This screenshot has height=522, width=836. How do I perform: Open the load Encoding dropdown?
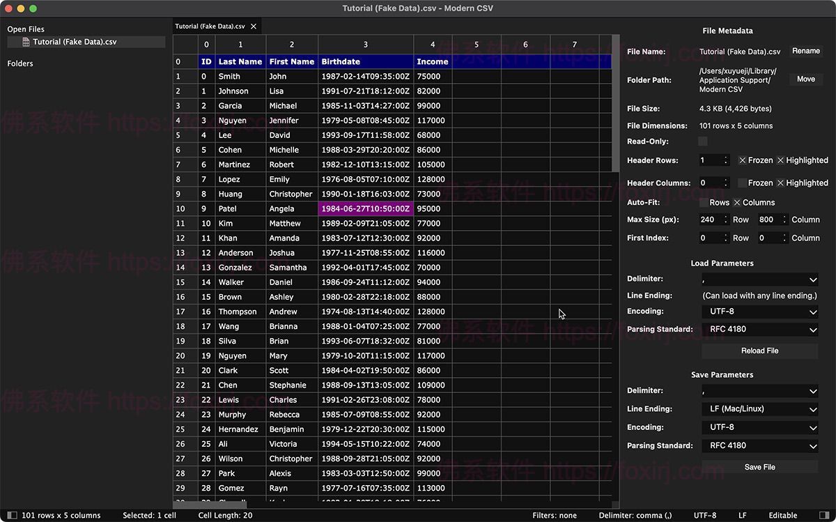click(759, 311)
